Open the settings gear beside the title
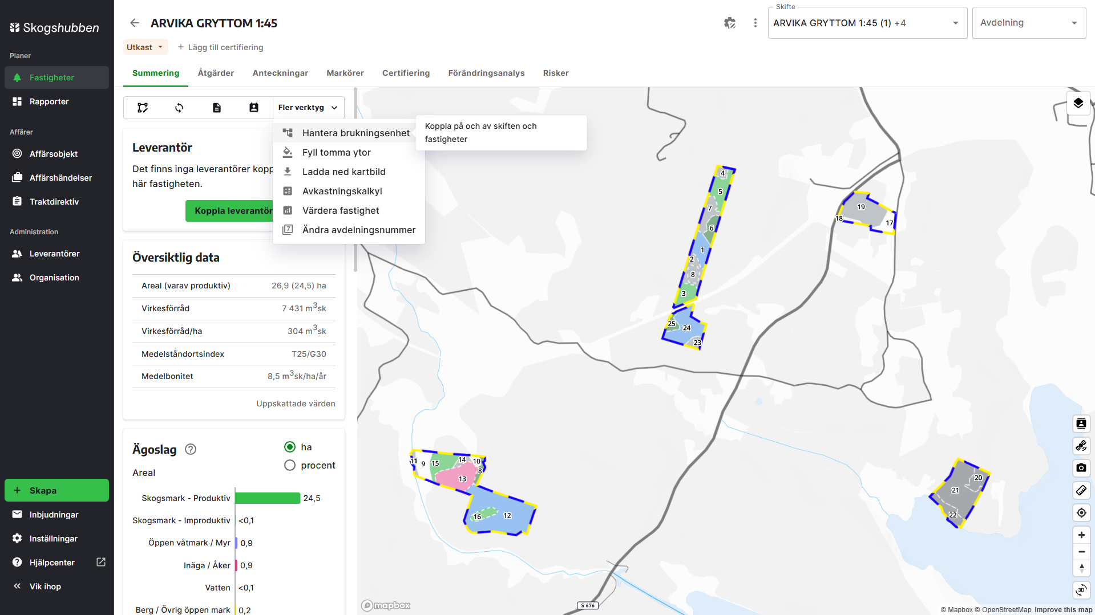 [x=730, y=23]
